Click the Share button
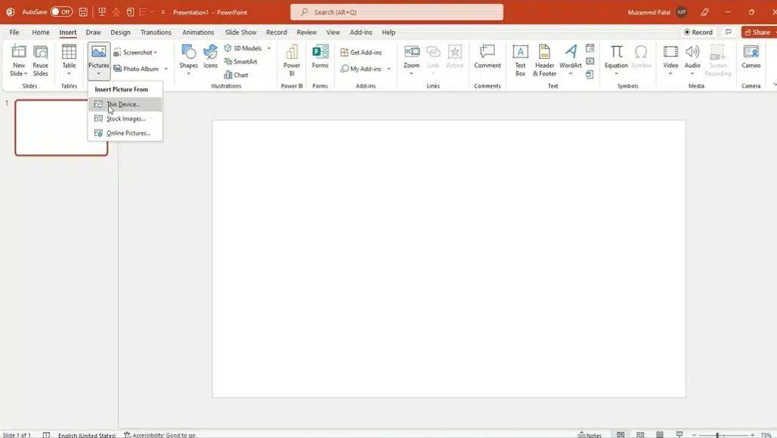 pyautogui.click(x=757, y=32)
